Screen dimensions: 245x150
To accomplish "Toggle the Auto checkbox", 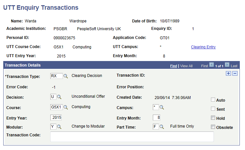I will coord(213,100).
